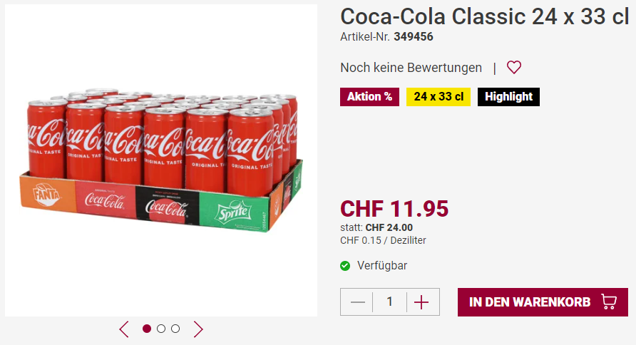Show next product image with right arrow

point(198,329)
